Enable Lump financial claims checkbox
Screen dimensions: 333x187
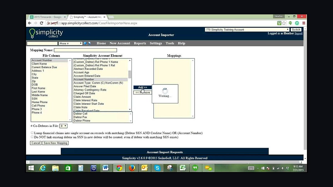pos(32,133)
